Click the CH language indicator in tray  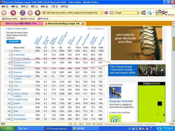[129, 129]
